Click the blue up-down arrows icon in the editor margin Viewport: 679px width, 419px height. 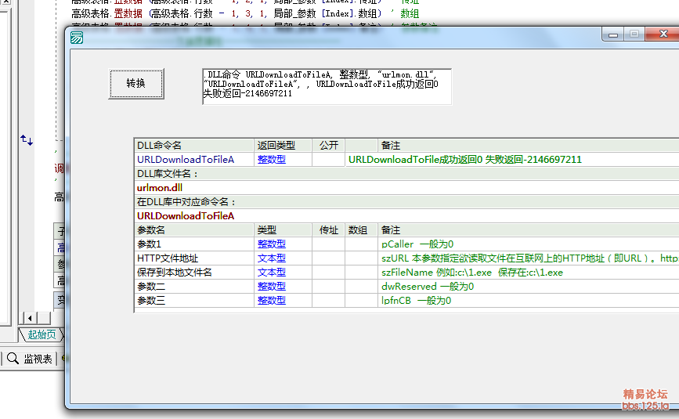pos(27,140)
